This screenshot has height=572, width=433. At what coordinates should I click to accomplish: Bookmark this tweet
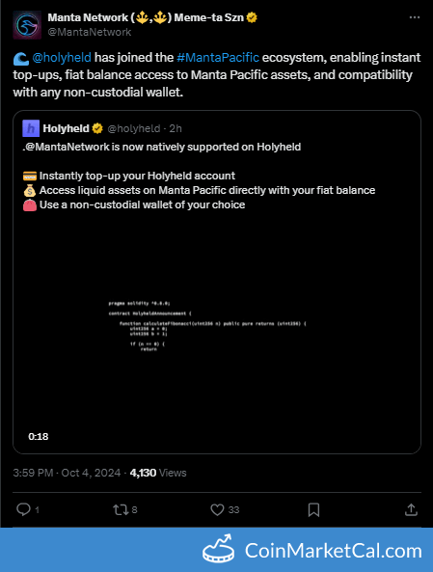coord(313,509)
